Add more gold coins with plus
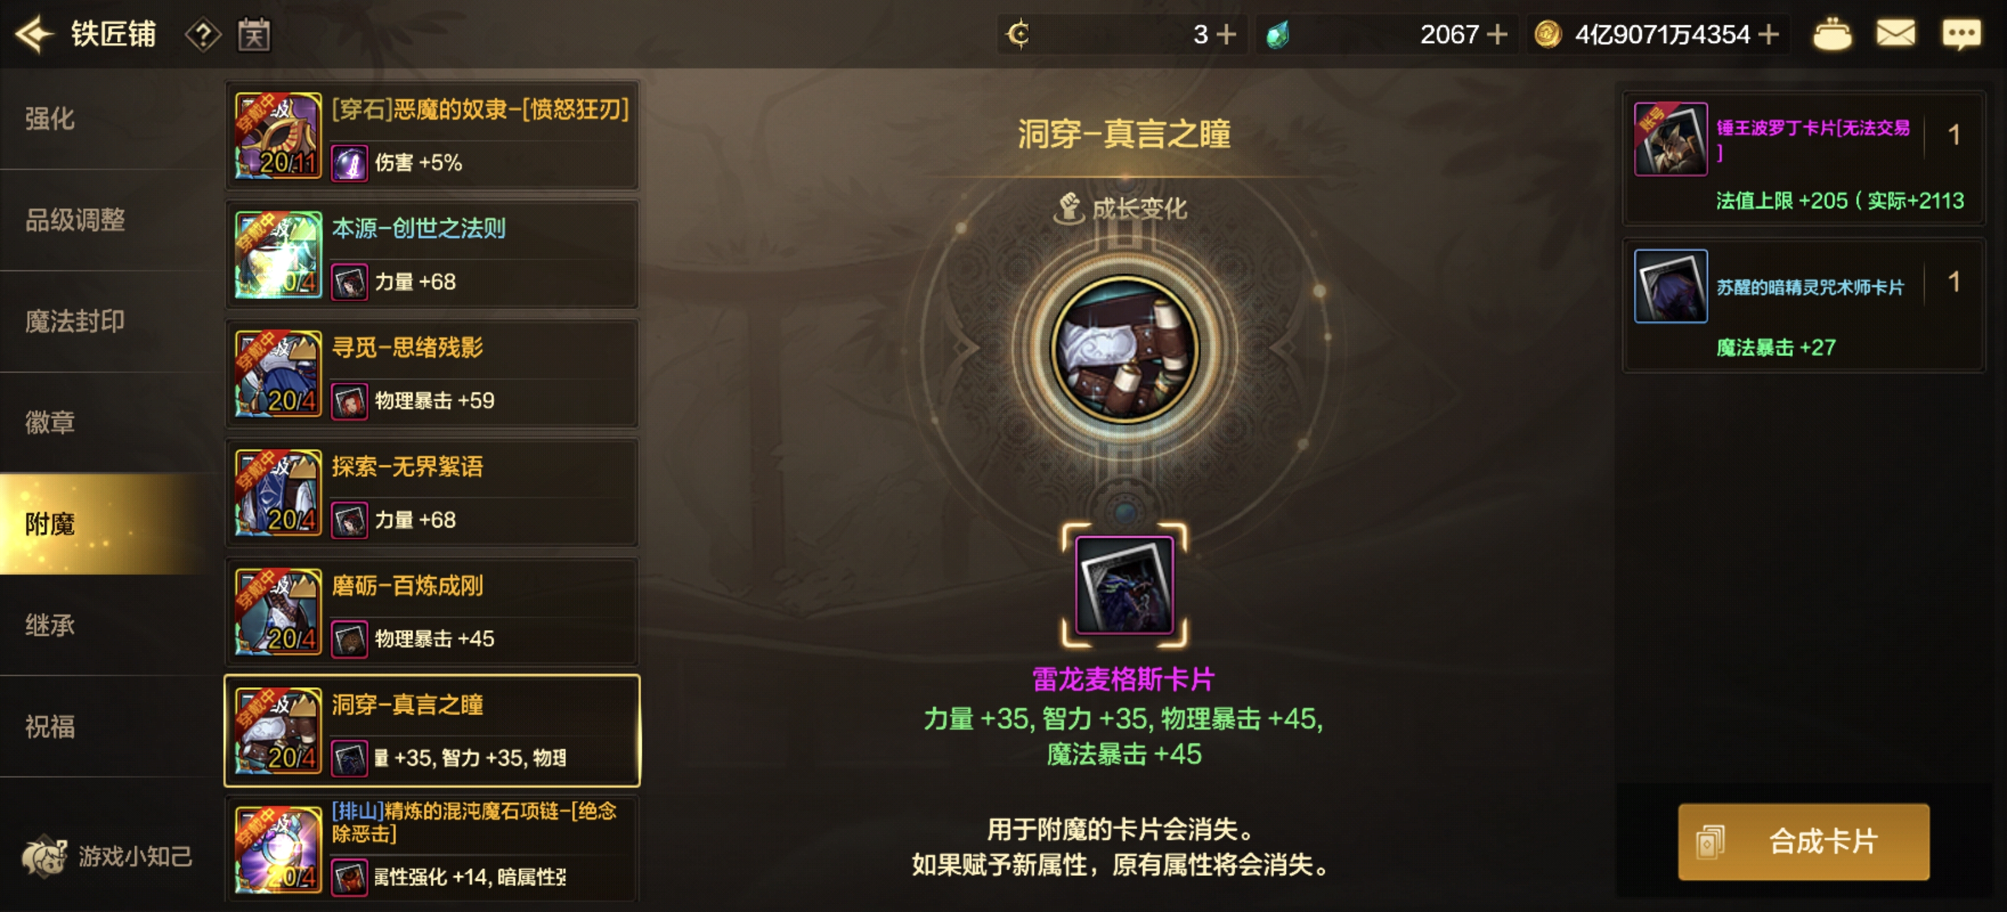Image resolution: width=2007 pixels, height=912 pixels. click(x=1769, y=34)
